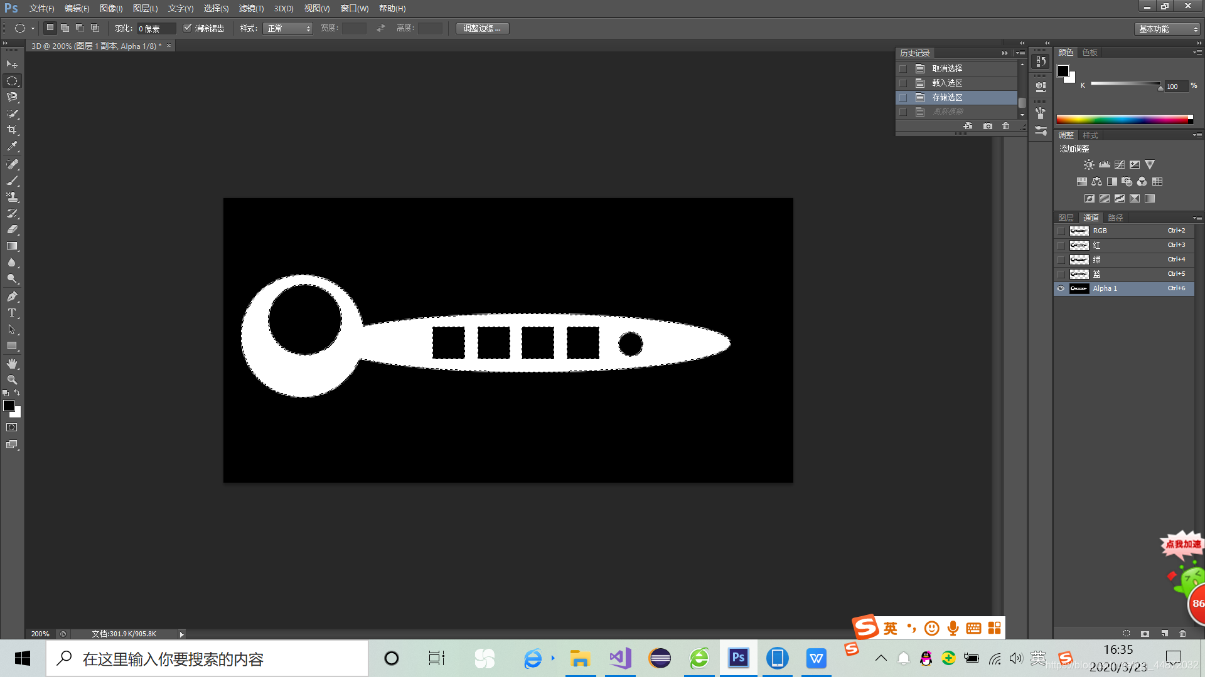Click the Pen tool icon

(x=12, y=297)
